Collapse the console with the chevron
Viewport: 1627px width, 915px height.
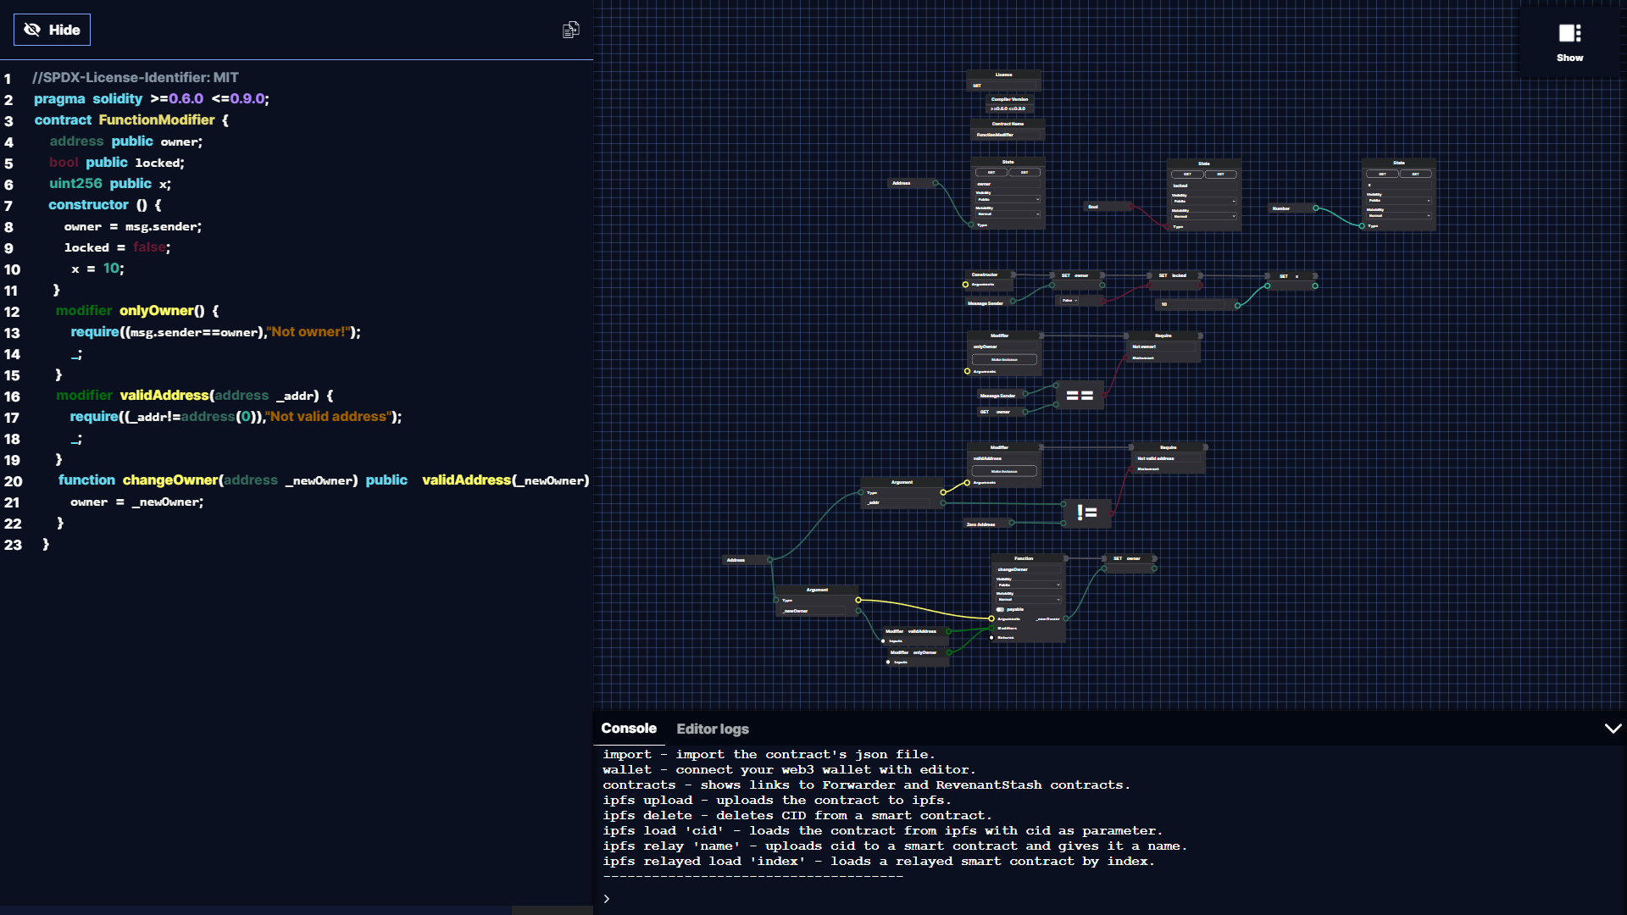click(x=1613, y=729)
